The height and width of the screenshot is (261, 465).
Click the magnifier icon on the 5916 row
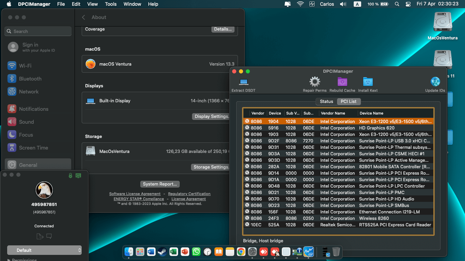tap(247, 128)
